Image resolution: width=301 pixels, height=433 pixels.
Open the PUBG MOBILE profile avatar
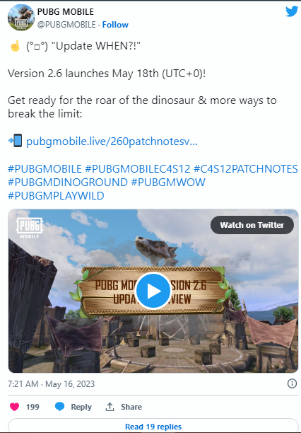pyautogui.click(x=21, y=18)
